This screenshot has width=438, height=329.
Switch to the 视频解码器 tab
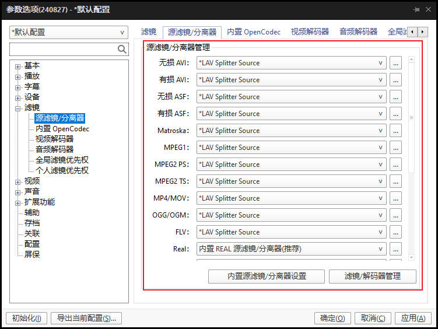(310, 32)
